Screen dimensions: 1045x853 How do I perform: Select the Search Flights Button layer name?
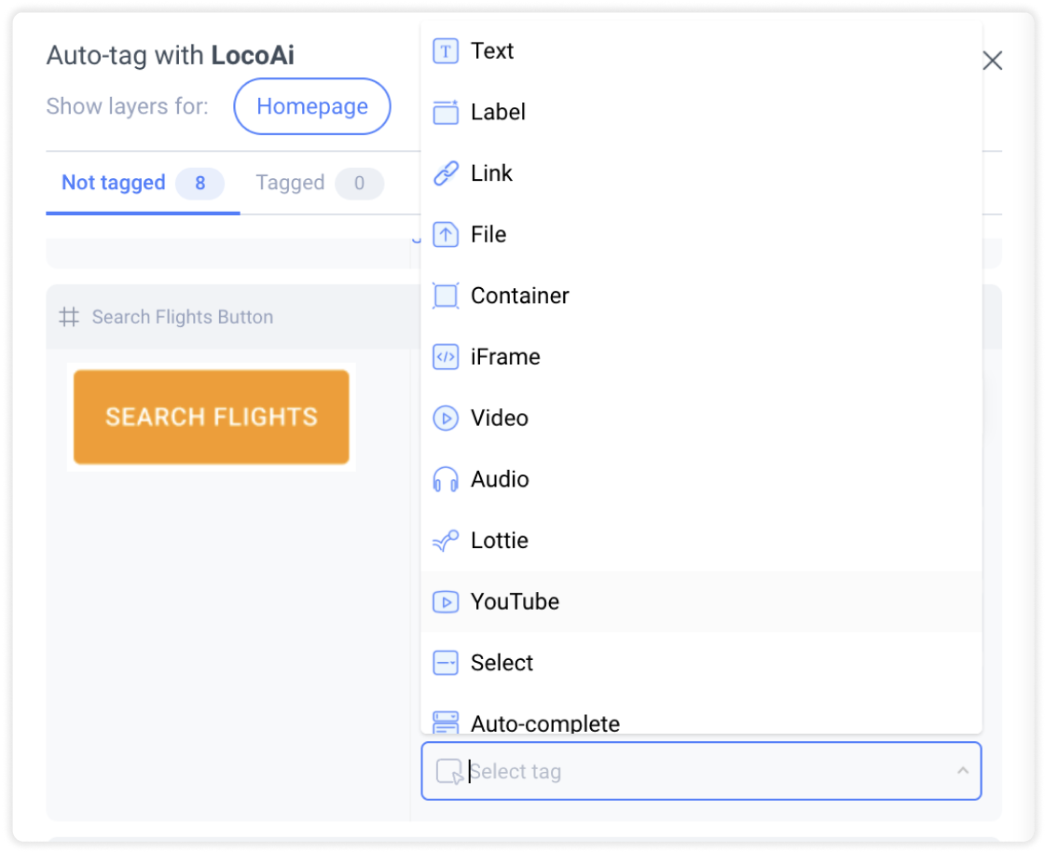pos(183,317)
